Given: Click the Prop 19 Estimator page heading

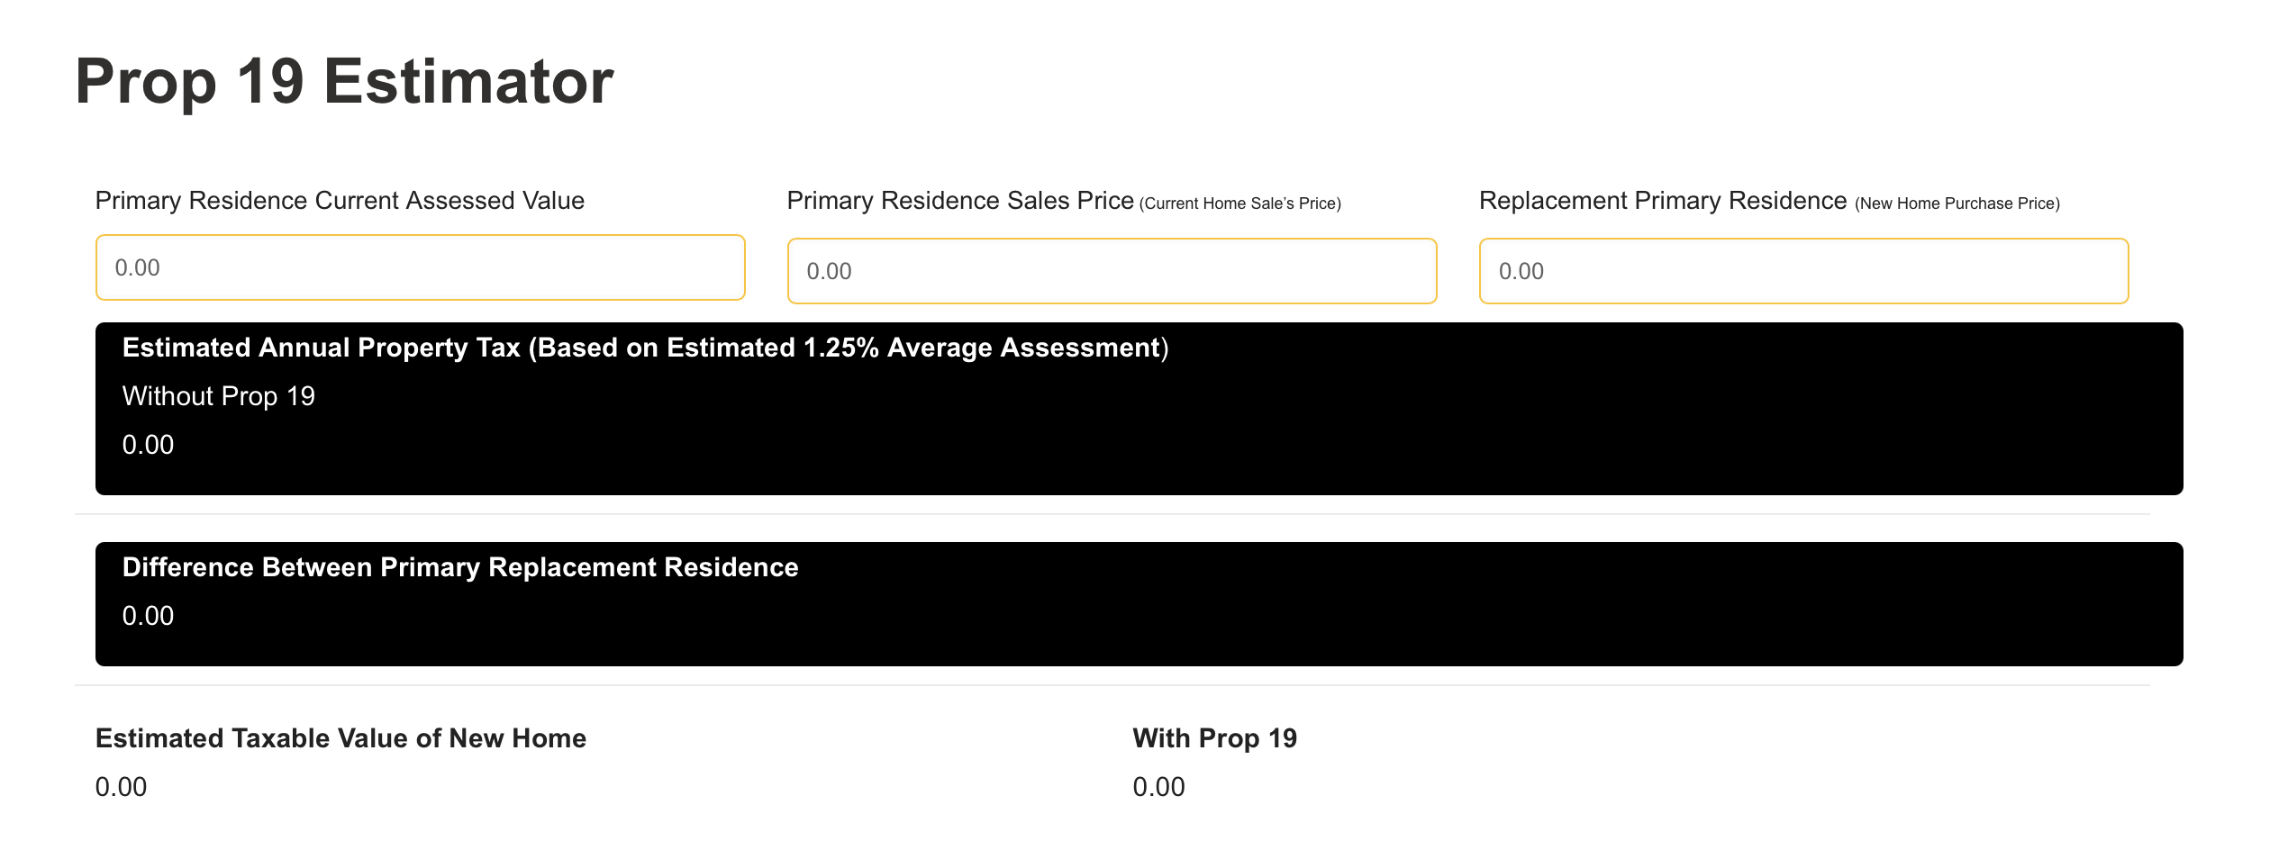Looking at the screenshot, I should 344,81.
